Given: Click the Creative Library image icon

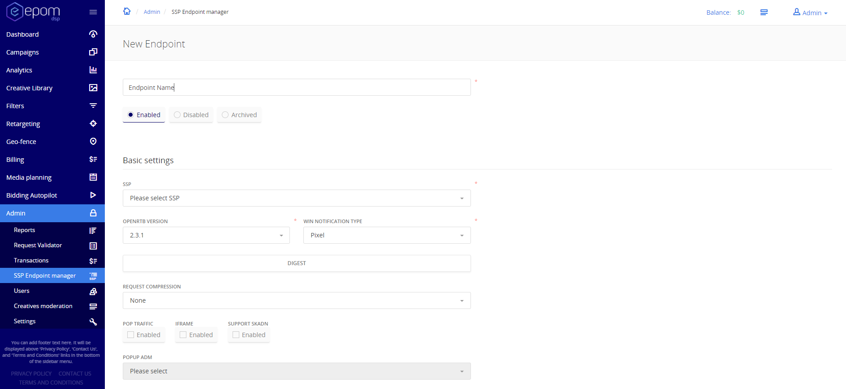Looking at the screenshot, I should [93, 88].
